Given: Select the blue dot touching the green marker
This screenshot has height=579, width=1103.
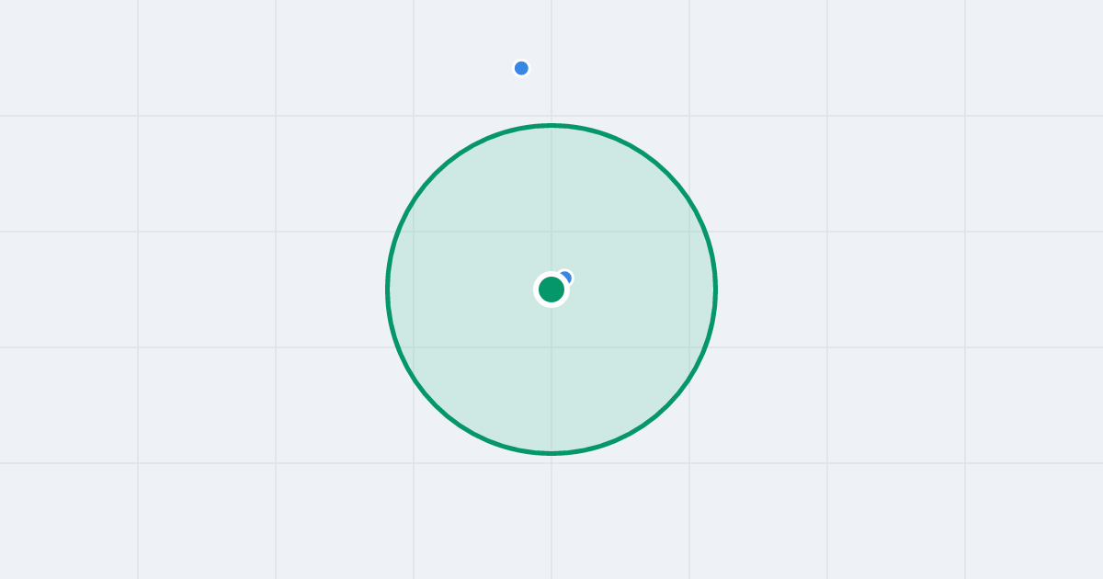Looking at the screenshot, I should (x=565, y=278).
